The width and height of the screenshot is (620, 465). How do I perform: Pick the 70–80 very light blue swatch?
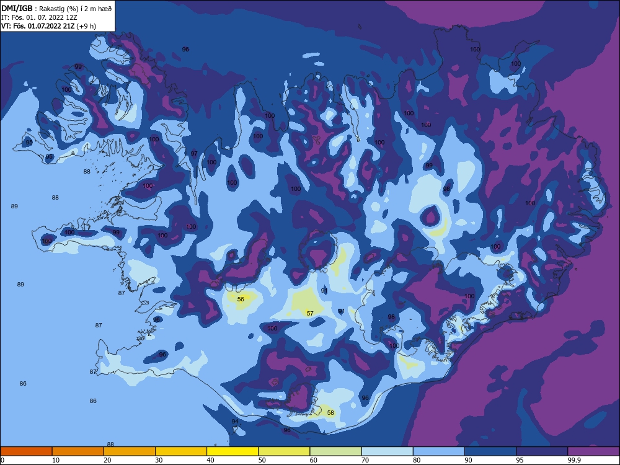(x=387, y=451)
